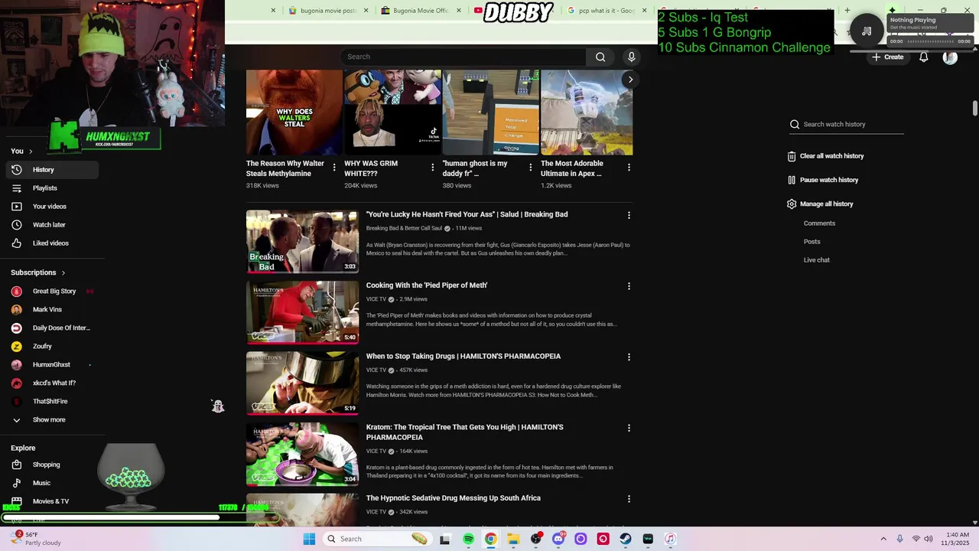The height and width of the screenshot is (551, 979).
Task: Close the 'bugonia movie poster' tab
Action: (x=366, y=11)
